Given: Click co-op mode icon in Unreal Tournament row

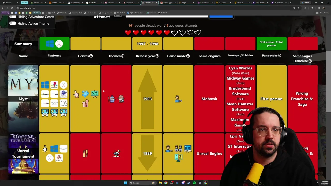Looking at the screenshot, I should click(x=188, y=149).
